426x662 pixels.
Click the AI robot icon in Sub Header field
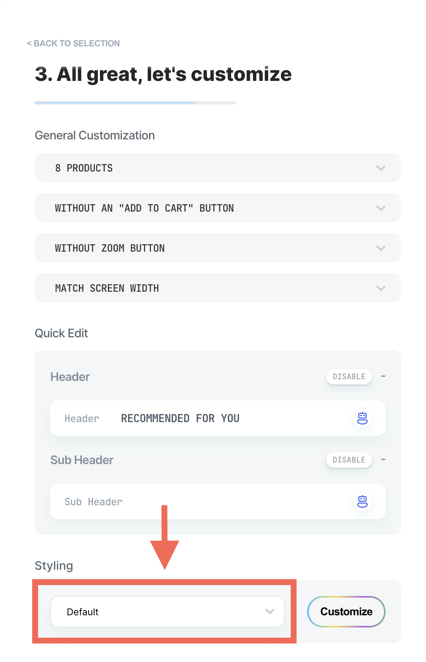click(362, 501)
